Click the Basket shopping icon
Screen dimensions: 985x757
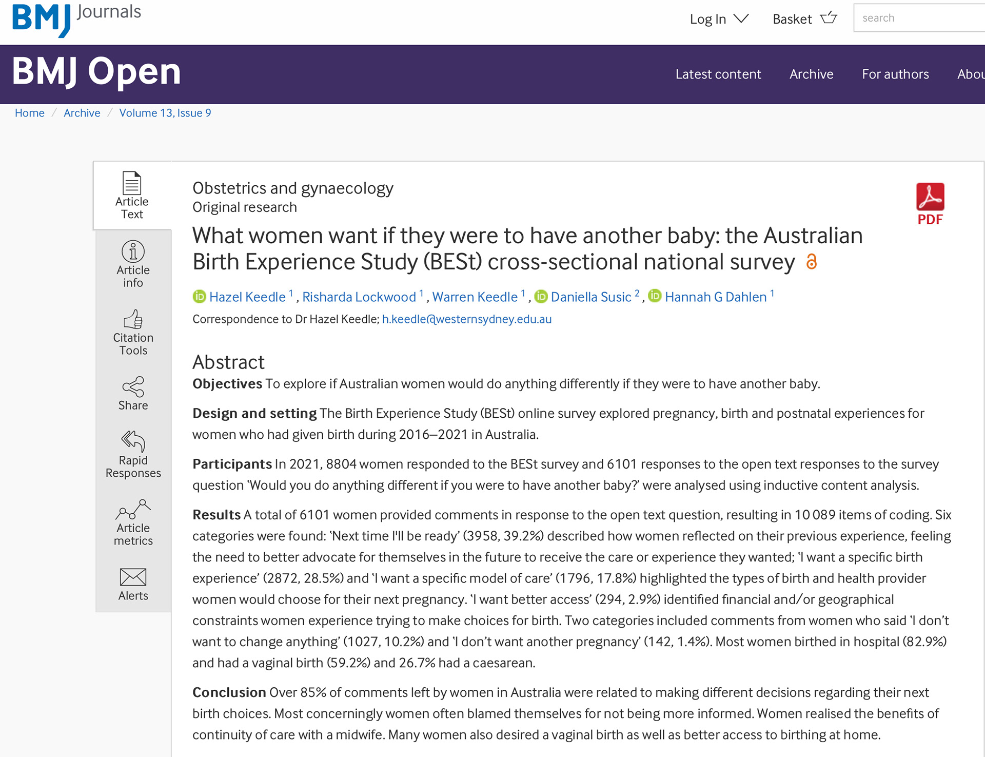pyautogui.click(x=828, y=18)
